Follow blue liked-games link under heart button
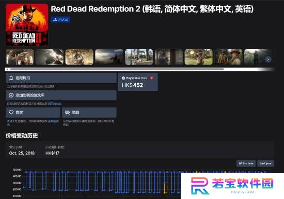 pyautogui.click(x=53, y=121)
